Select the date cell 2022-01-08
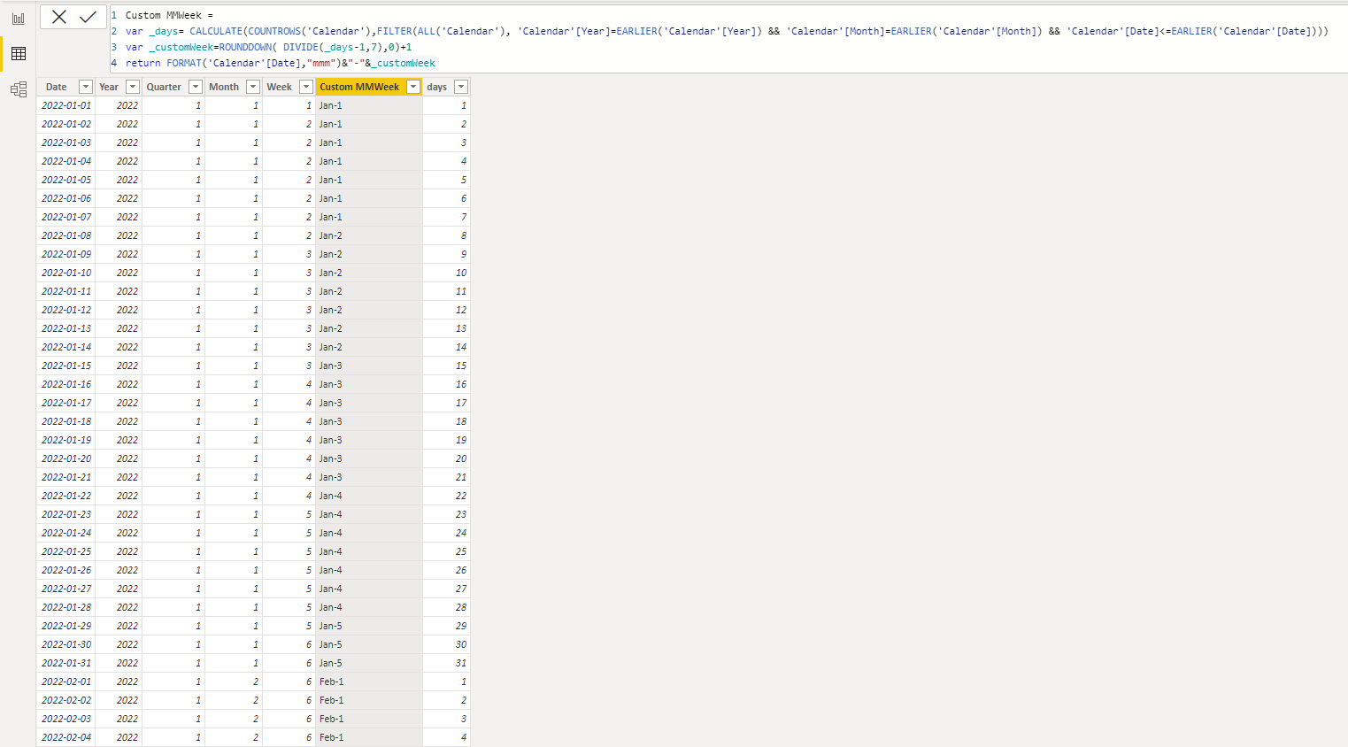This screenshot has height=747, width=1348. 66,235
